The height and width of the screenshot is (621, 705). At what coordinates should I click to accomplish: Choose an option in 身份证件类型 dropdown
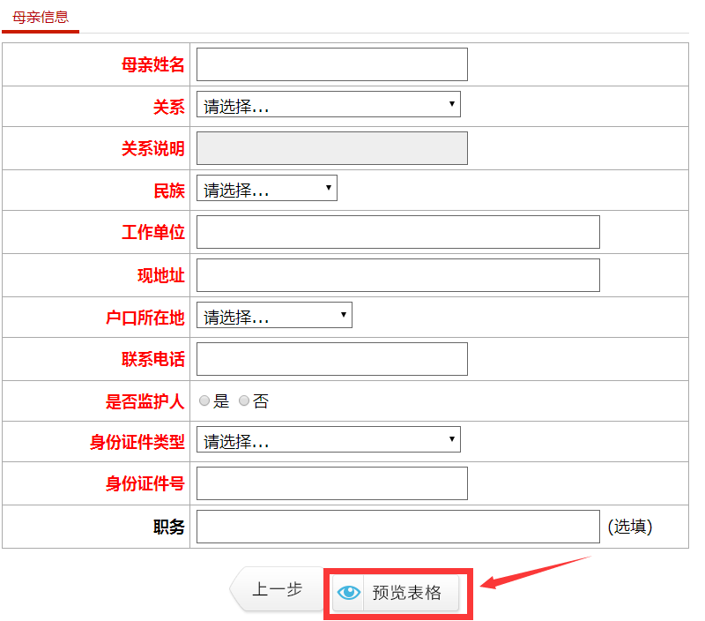328,440
